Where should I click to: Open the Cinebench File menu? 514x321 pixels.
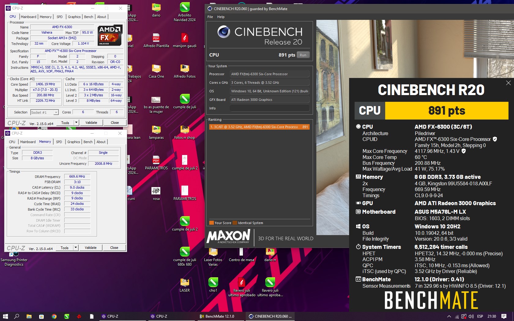[x=210, y=17]
